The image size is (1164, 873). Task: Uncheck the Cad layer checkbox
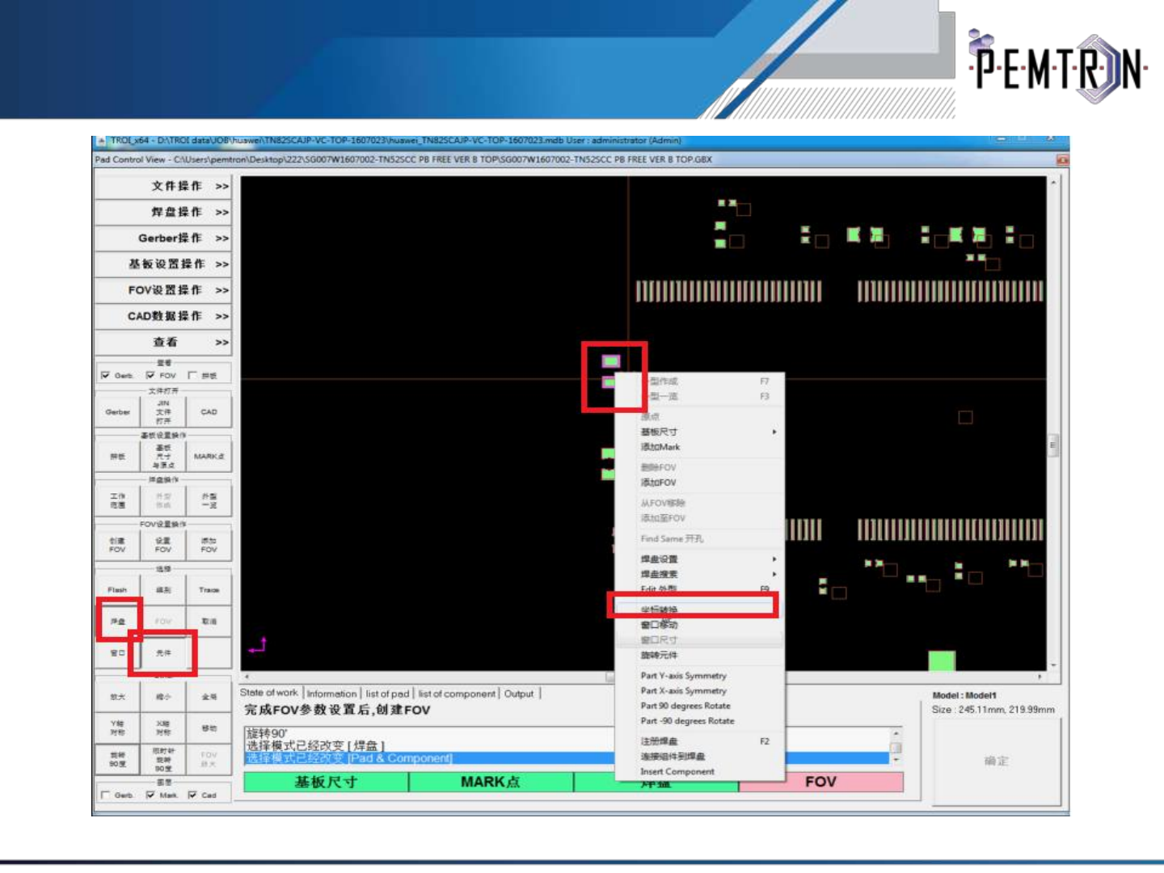192,795
